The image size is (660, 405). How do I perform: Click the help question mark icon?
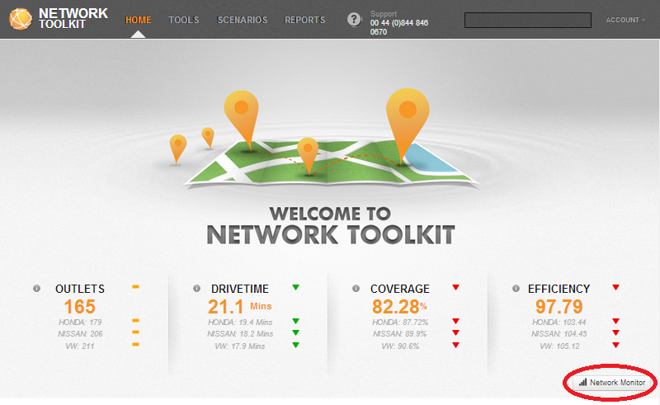click(x=354, y=19)
